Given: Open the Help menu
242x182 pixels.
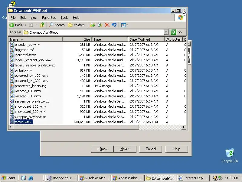Looking at the screenshot, I should point(76,18).
